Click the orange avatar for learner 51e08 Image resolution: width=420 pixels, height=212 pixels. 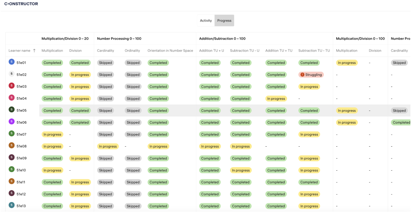point(12,146)
